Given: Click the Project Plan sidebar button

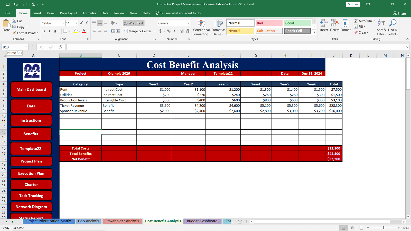Looking at the screenshot, I should pos(31,161).
